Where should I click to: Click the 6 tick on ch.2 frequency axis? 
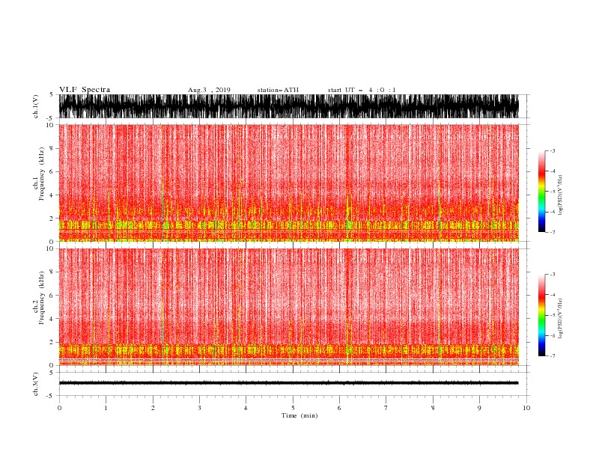click(x=52, y=296)
